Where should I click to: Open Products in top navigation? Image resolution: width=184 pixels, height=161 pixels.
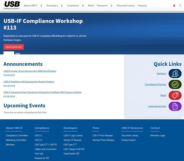coord(142,6)
